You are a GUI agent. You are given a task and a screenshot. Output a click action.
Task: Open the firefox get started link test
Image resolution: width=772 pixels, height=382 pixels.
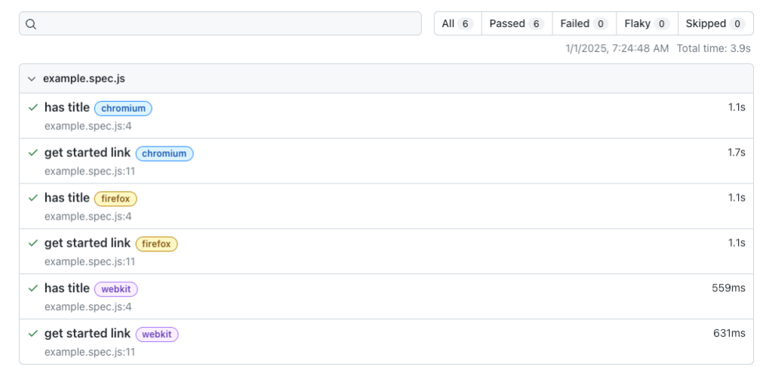pos(88,243)
